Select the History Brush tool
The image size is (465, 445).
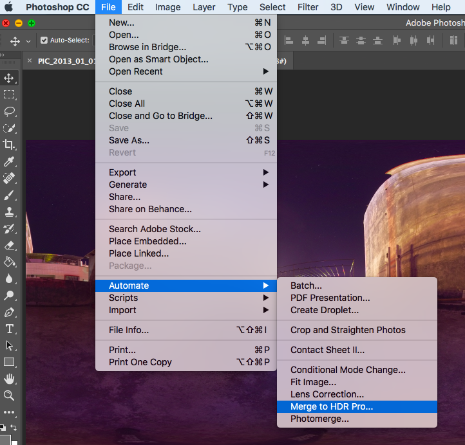click(9, 228)
